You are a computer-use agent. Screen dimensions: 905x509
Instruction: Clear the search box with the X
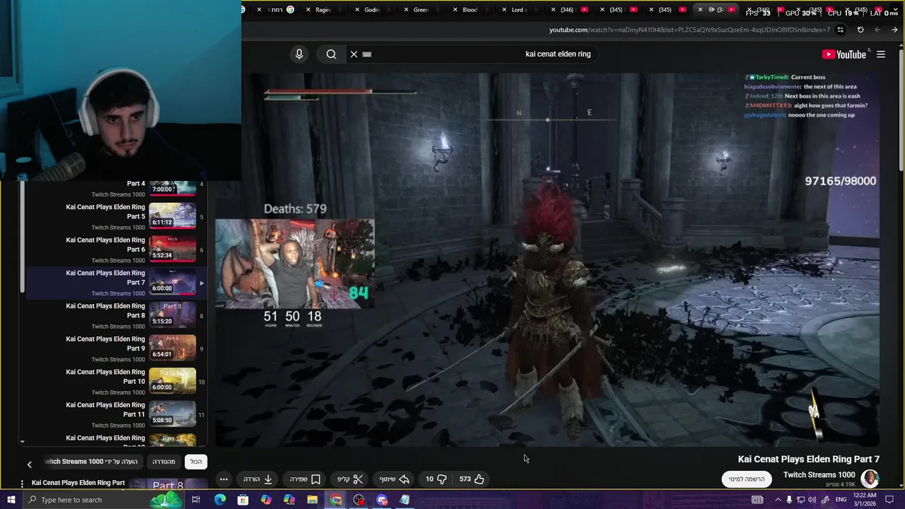click(354, 54)
